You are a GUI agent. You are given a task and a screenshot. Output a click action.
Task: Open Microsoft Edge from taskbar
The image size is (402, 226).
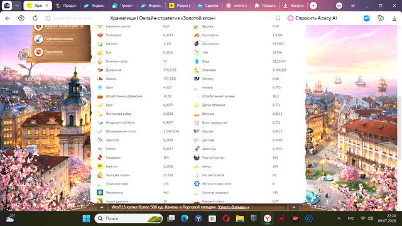click(184, 218)
